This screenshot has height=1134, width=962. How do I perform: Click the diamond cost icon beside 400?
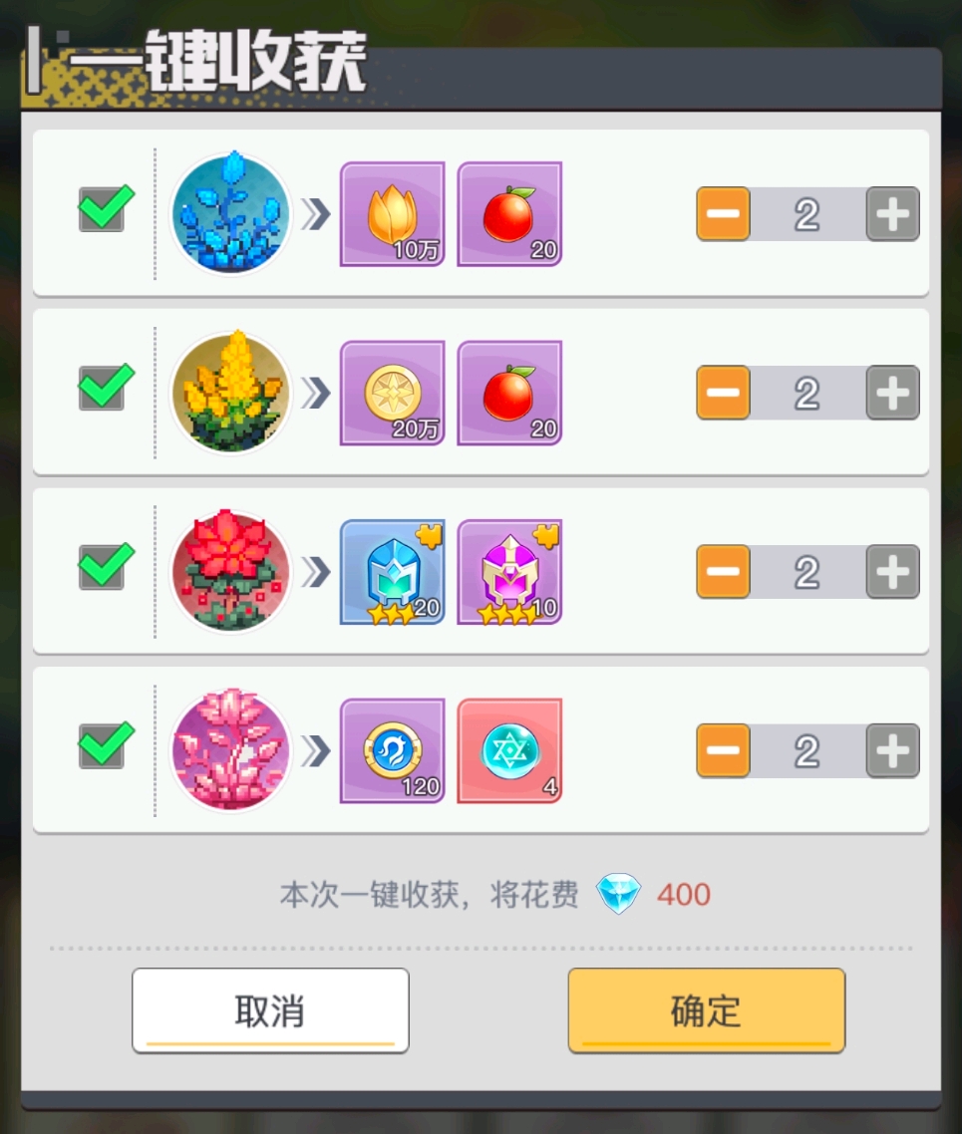point(619,894)
